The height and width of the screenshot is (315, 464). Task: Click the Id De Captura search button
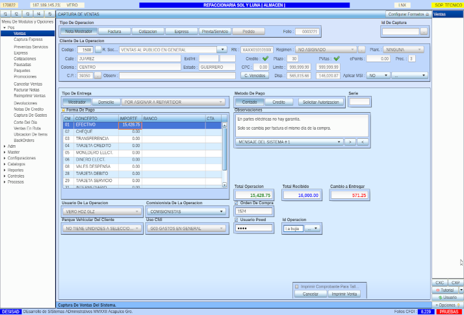tap(424, 31)
